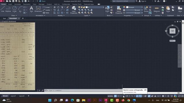Click the layer color square in Layers dropdown

click(x=87, y=7)
